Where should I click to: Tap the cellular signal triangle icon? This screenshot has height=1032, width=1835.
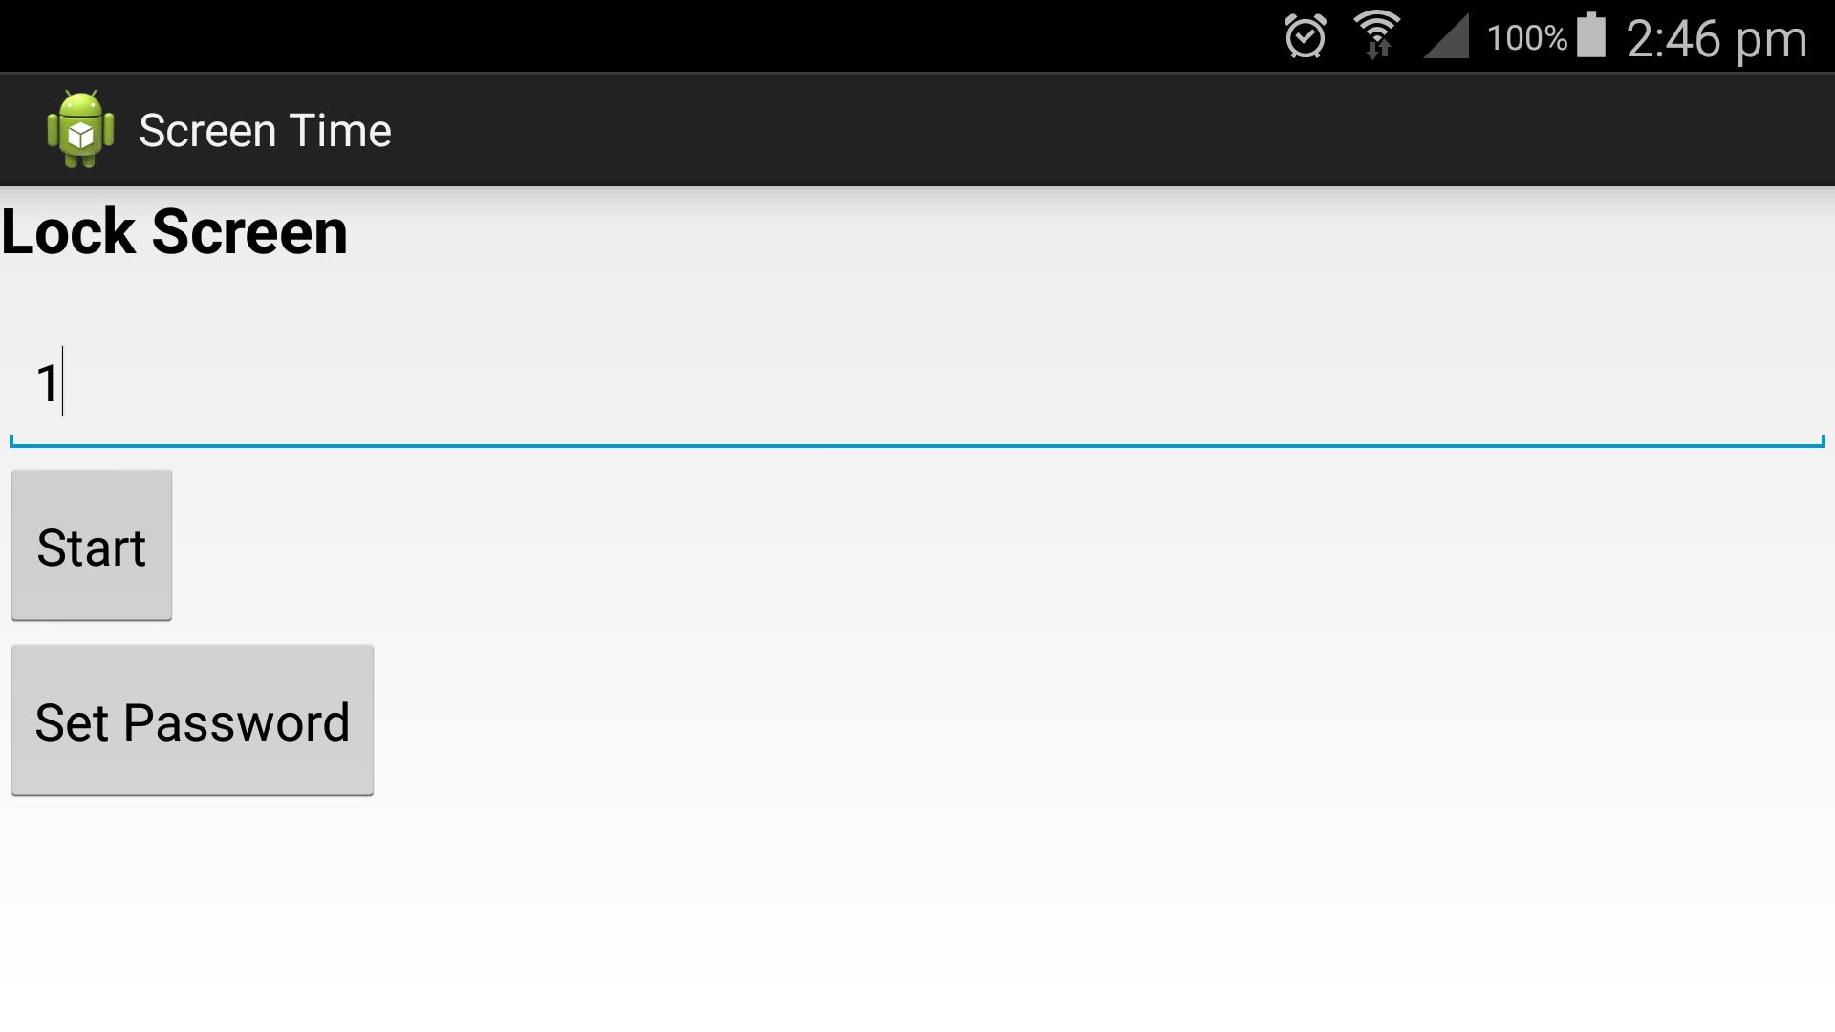(x=1446, y=38)
